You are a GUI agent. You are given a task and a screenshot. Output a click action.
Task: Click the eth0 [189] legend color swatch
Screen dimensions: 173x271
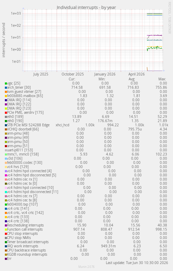(6, 117)
